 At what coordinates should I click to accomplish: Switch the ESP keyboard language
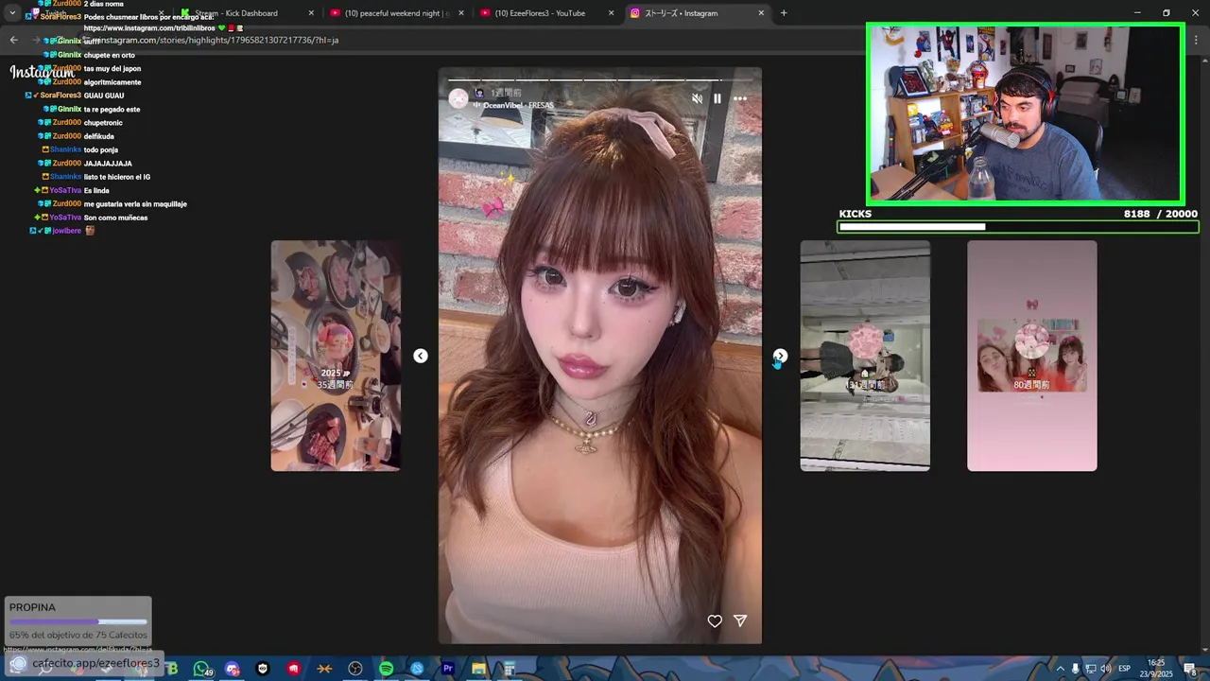coord(1124,669)
